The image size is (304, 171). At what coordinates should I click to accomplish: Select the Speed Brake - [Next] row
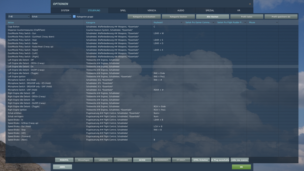pos(152,140)
